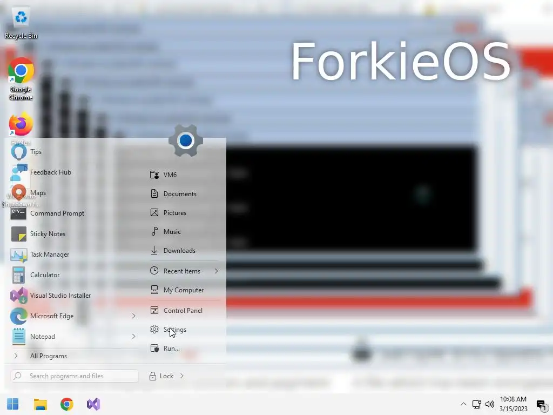553x415 pixels.
Task: Open Google Chrome desktop shortcut
Action: coord(21,79)
